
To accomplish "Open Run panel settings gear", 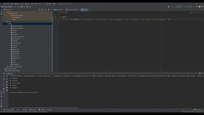I will click(200, 73).
